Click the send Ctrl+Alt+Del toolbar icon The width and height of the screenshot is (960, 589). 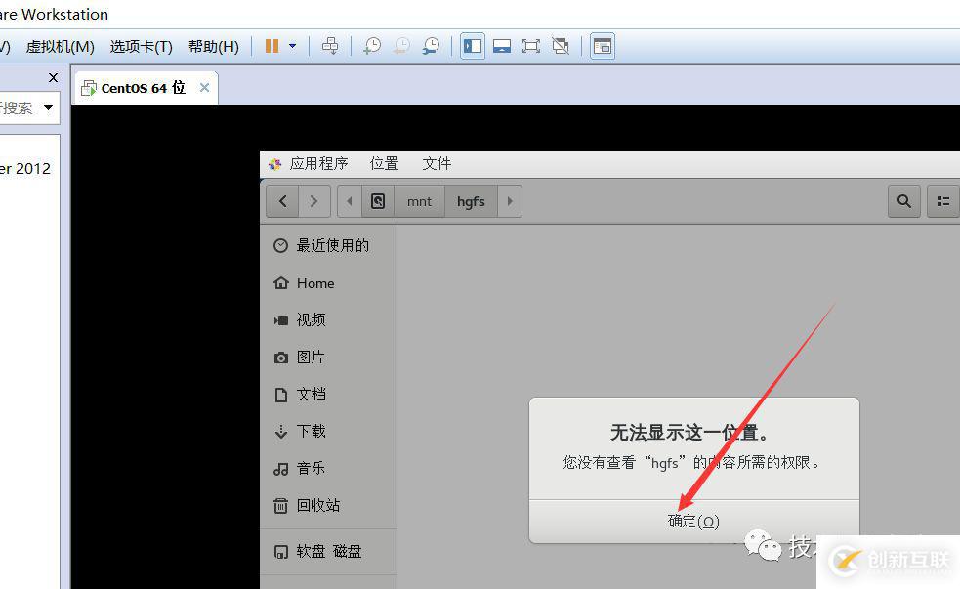click(x=330, y=46)
